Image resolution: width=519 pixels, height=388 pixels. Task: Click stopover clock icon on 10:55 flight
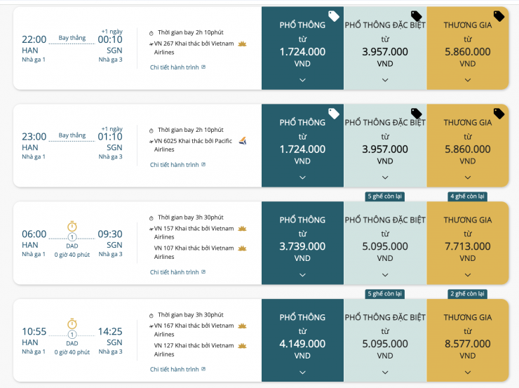[72, 323]
